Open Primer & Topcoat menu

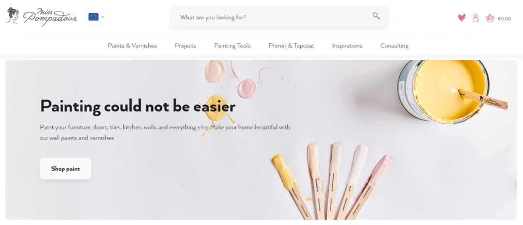pos(291,45)
